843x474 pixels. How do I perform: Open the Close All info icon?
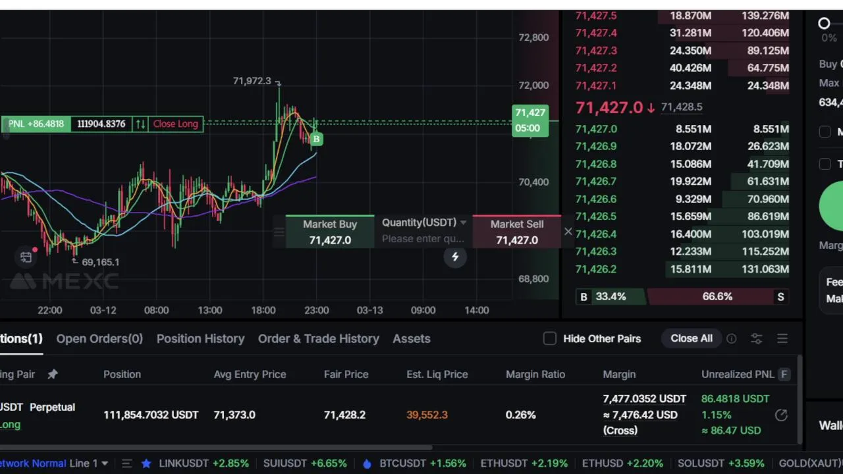click(732, 338)
